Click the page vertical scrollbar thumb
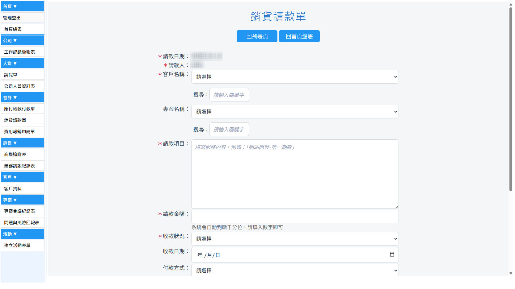Image resolution: width=515 pixels, height=289 pixels. pos(511,99)
